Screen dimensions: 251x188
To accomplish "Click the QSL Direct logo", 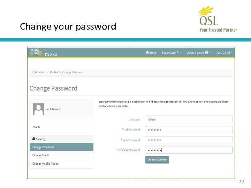I will pyautogui.click(x=44, y=53).
